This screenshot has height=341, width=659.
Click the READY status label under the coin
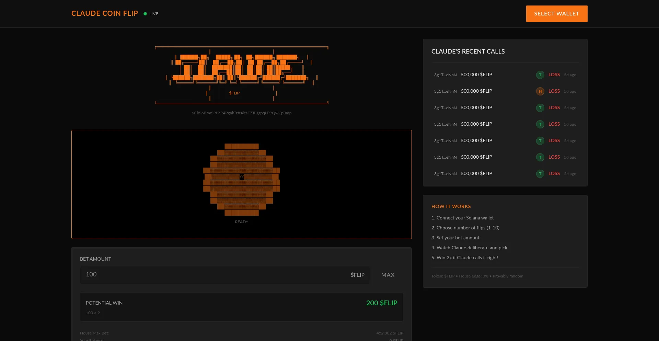pos(241,222)
